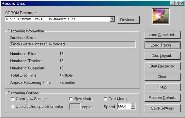Click the maximize button in title bar
This screenshot has width=185, height=118.
pos(177,3)
